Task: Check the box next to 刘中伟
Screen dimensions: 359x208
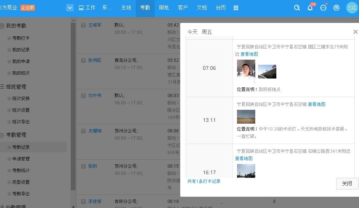Action: tap(83, 96)
